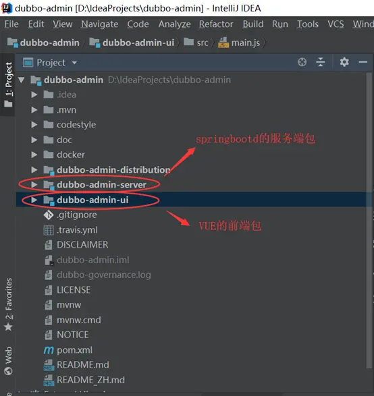Toggle the 1: Project tool window tab

(x=8, y=84)
